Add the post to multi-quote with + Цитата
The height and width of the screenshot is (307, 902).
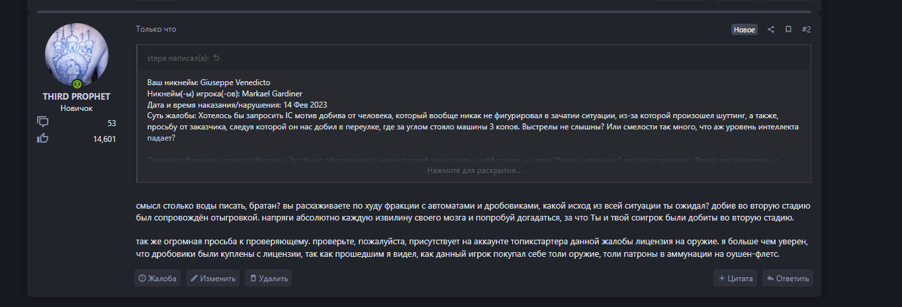[x=735, y=279]
